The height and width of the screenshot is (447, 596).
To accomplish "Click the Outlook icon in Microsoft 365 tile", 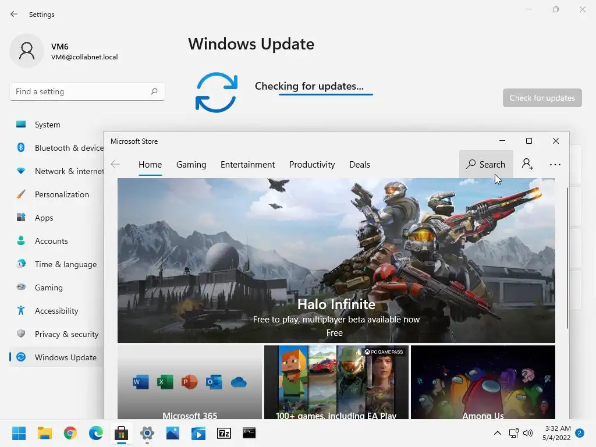I will tap(214, 382).
